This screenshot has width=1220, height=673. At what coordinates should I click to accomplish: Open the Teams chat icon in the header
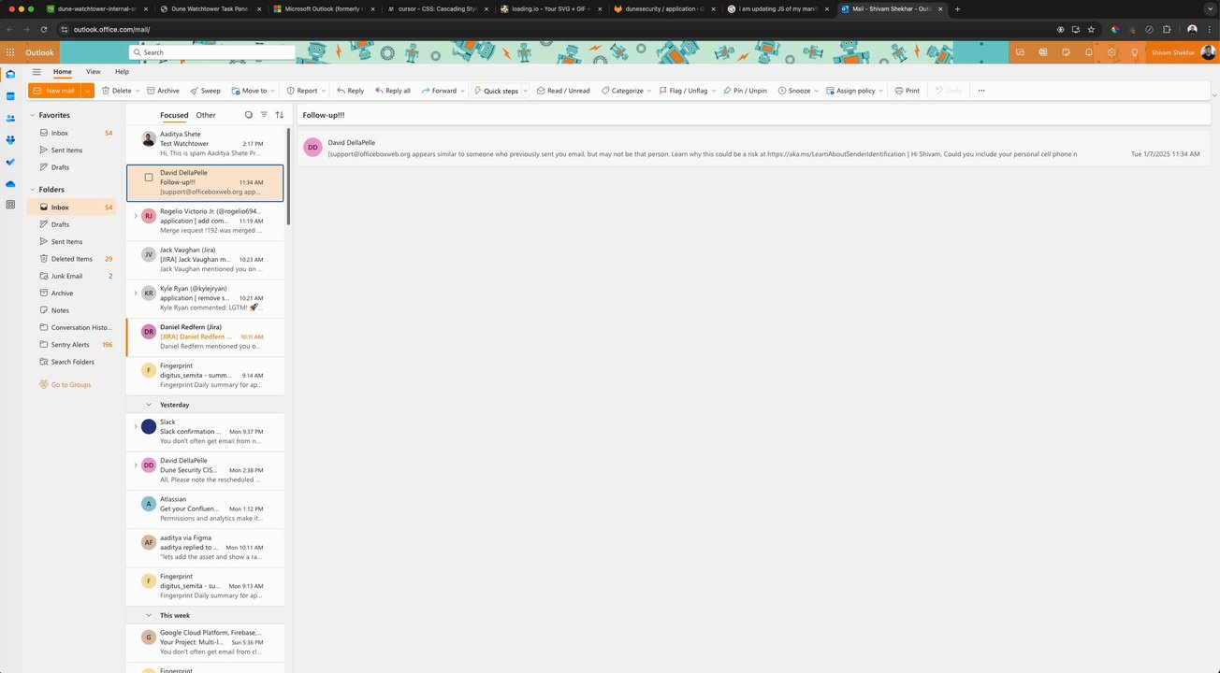[x=1020, y=52]
